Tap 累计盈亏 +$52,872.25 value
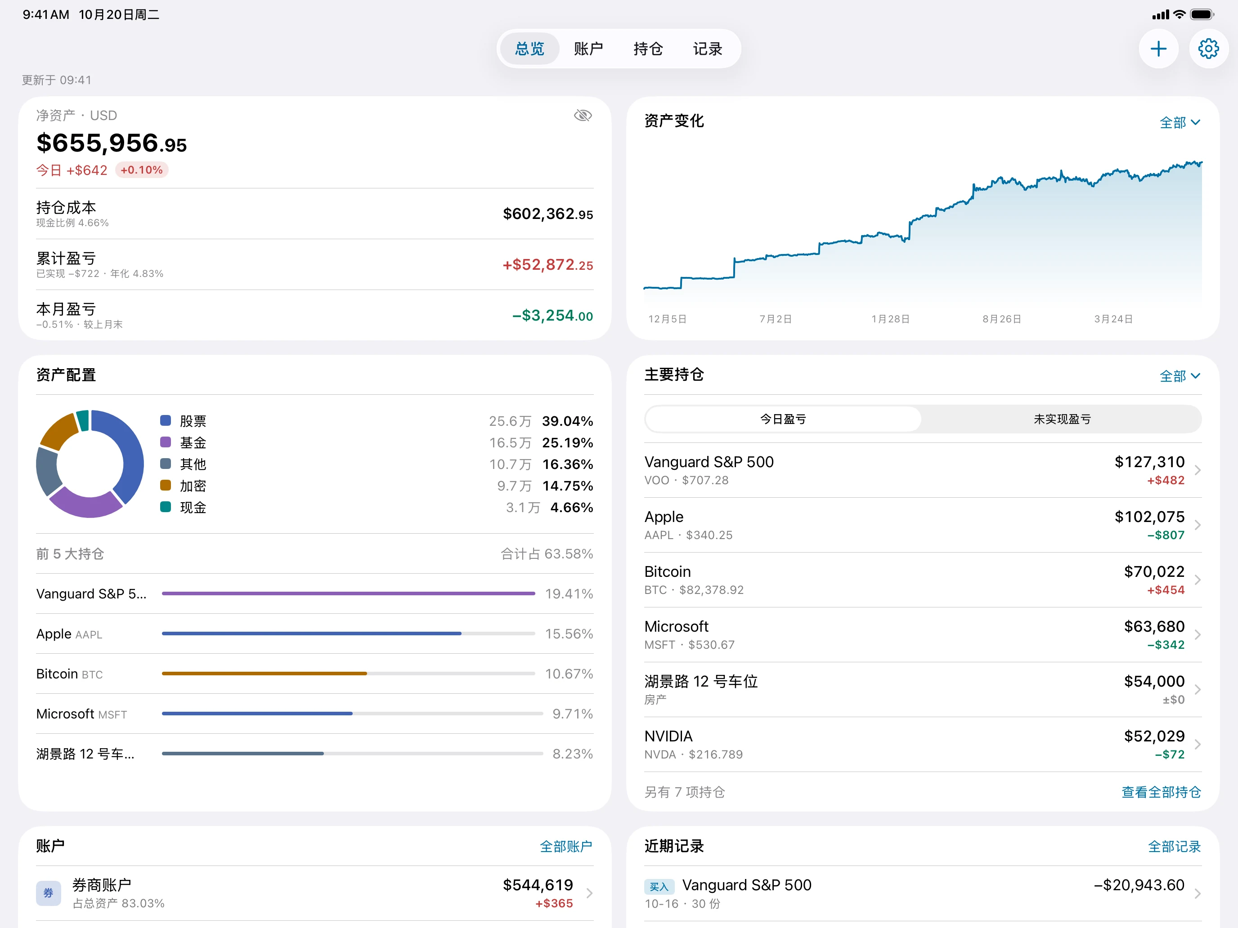The width and height of the screenshot is (1238, 928). click(x=548, y=264)
